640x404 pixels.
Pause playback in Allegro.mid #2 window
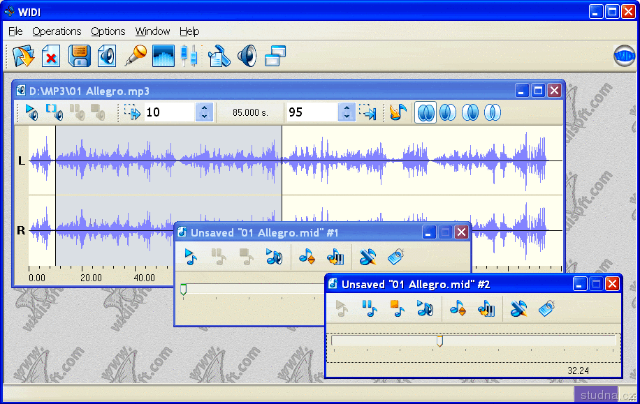[370, 308]
